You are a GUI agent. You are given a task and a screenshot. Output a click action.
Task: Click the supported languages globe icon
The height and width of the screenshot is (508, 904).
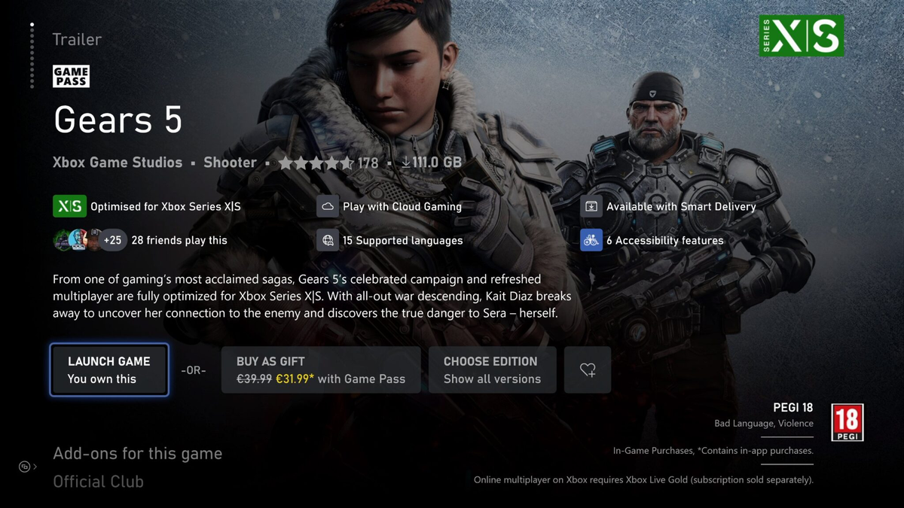tap(328, 240)
